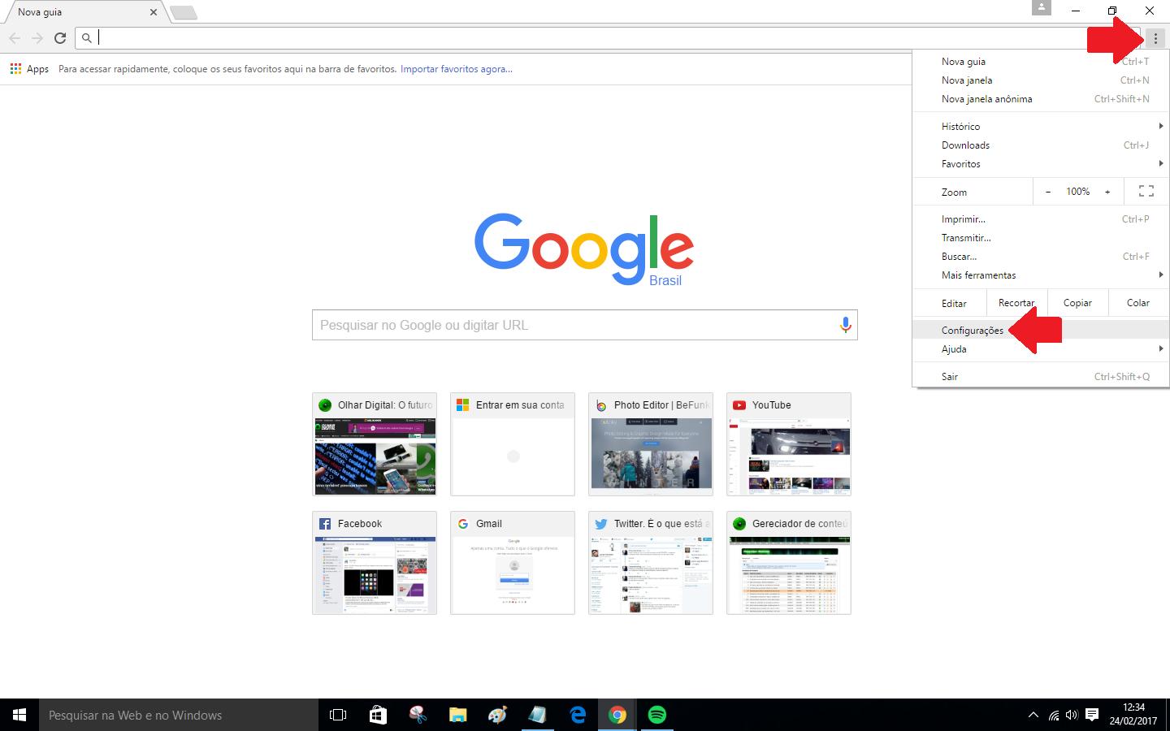Open File Explorer in the taskbar
1170x731 pixels.
(457, 715)
